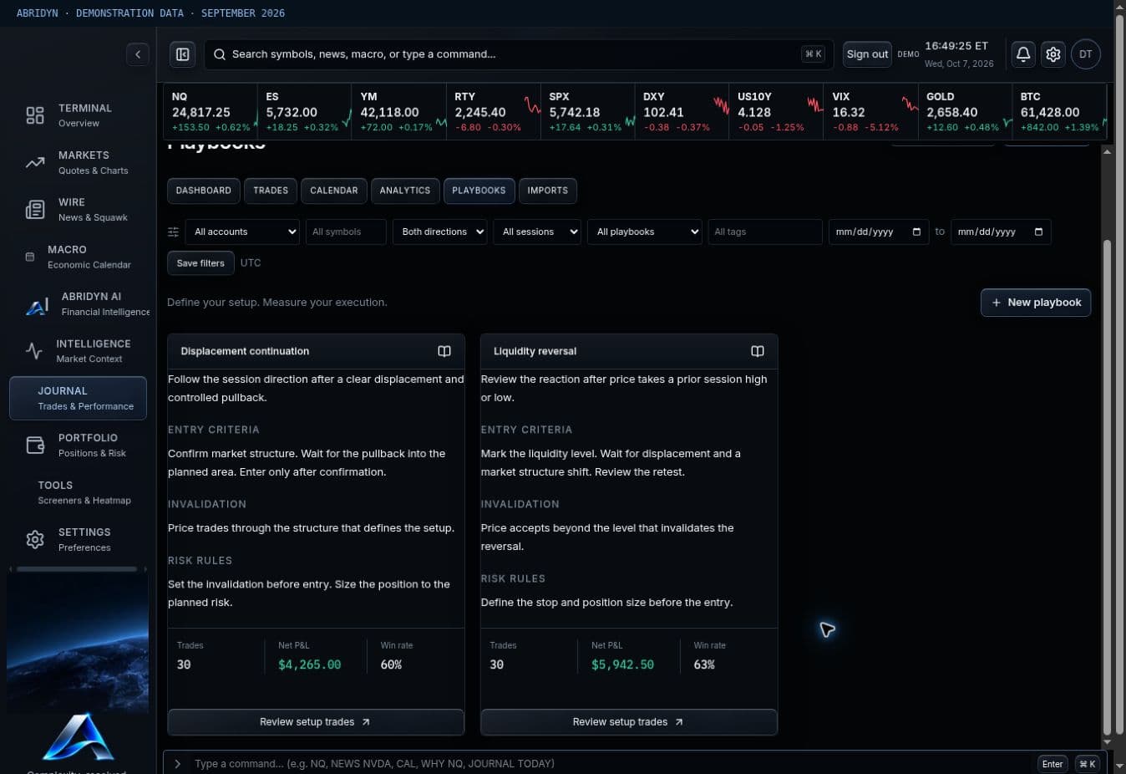Screen dimensions: 1126x774
Task: Focus the All symbols filter field
Action: coord(346,232)
